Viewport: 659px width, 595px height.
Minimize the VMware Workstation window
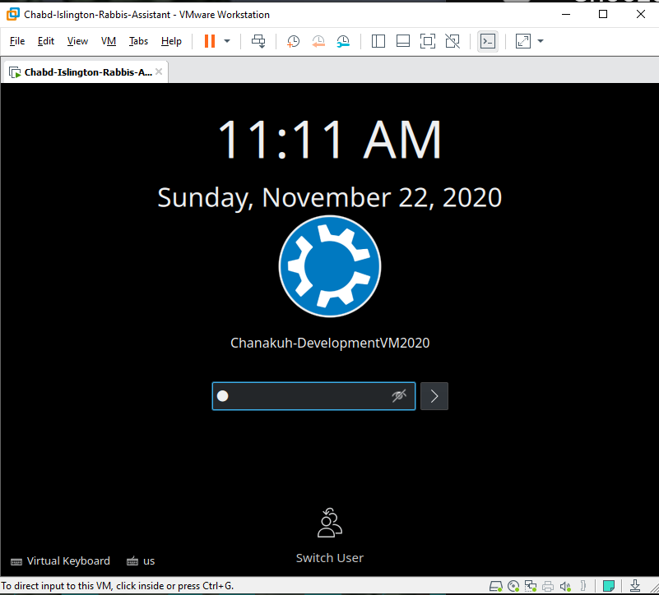click(x=566, y=14)
